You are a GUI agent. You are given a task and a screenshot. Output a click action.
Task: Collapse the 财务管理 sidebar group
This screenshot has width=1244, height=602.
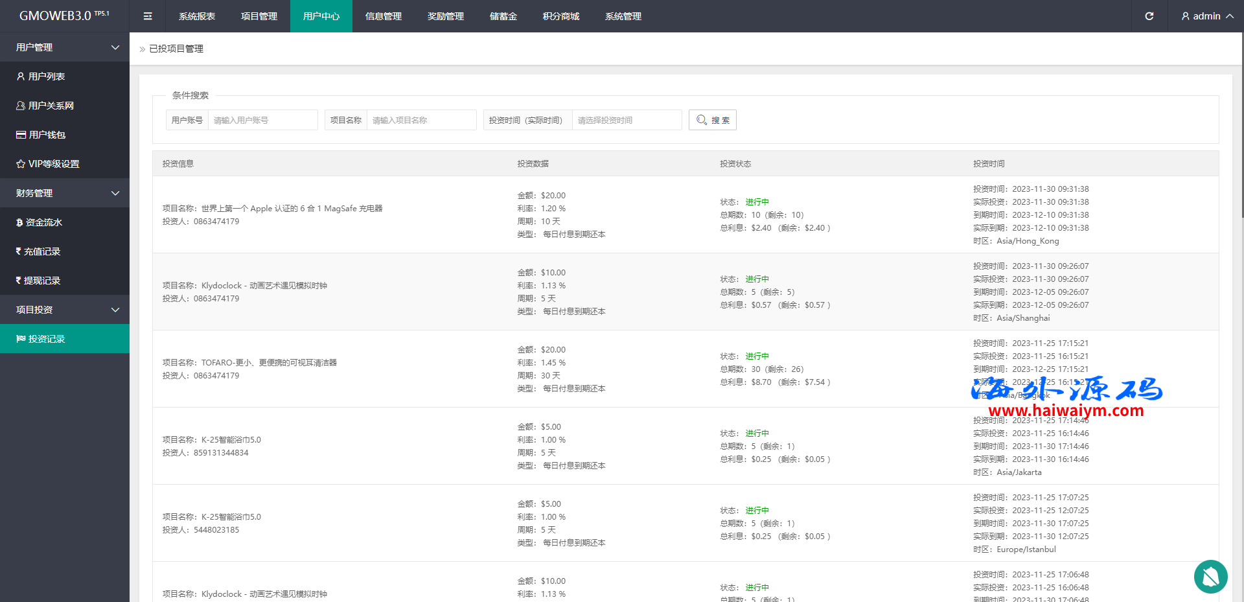click(x=65, y=193)
